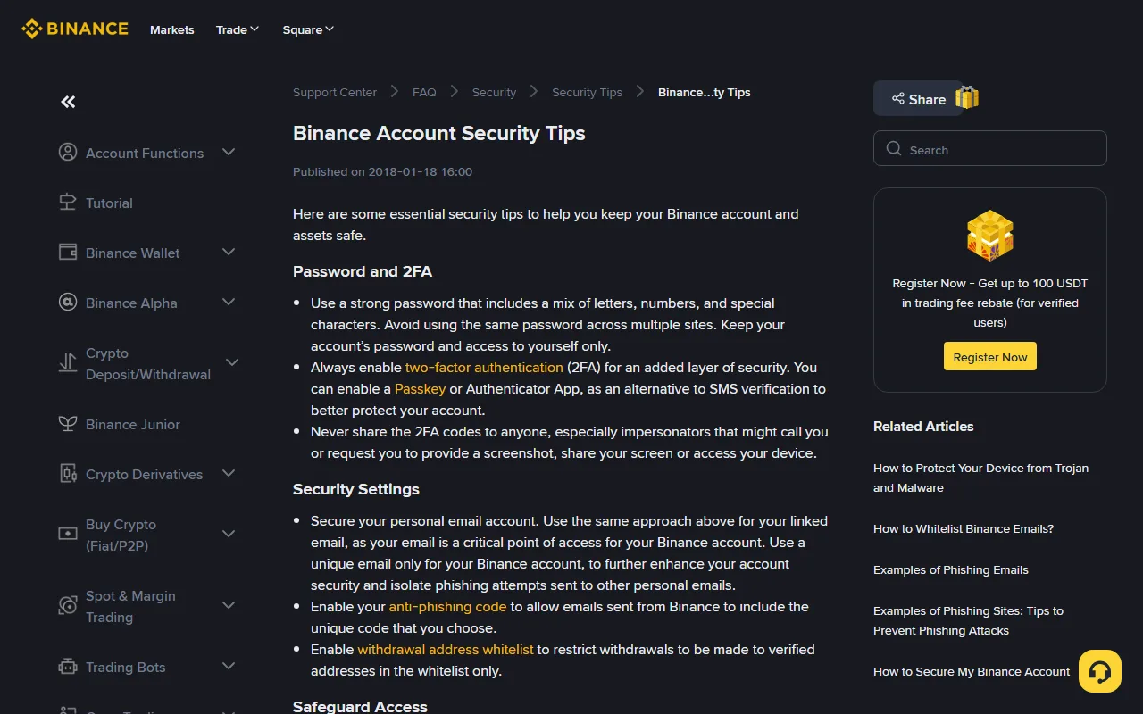The width and height of the screenshot is (1143, 714).
Task: Open the Passkey link
Action: pyautogui.click(x=421, y=388)
